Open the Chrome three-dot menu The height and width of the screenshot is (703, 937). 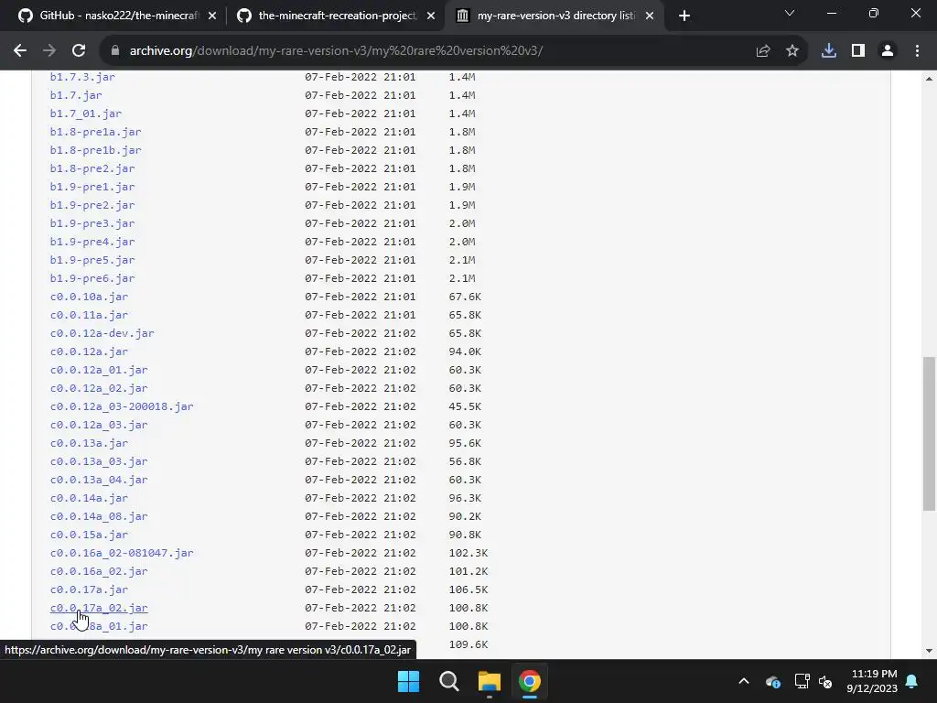[x=917, y=51]
